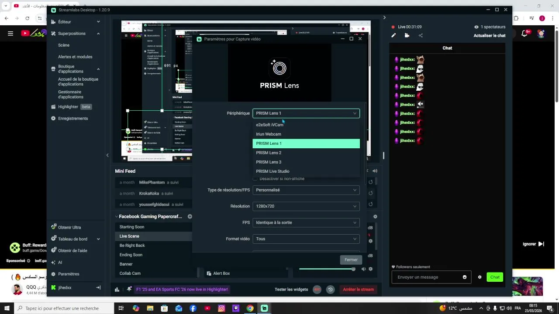
Task: Select e2eSoft iVCam from the device list
Action: tap(306, 125)
